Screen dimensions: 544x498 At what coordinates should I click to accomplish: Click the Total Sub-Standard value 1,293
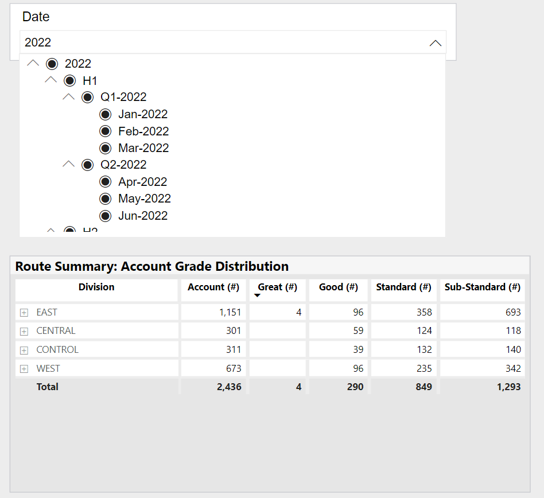[508, 387]
